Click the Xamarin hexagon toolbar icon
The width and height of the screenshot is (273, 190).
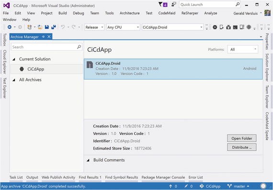pyautogui.click(x=215, y=27)
